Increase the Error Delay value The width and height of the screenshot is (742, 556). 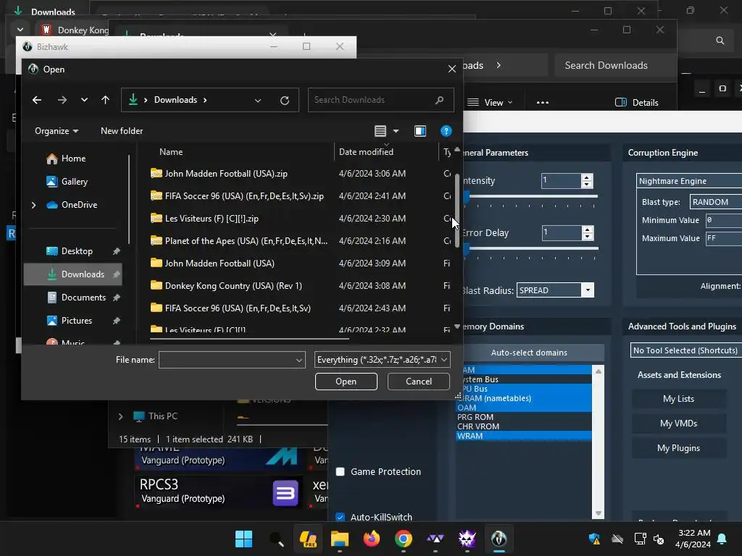pyautogui.click(x=587, y=229)
